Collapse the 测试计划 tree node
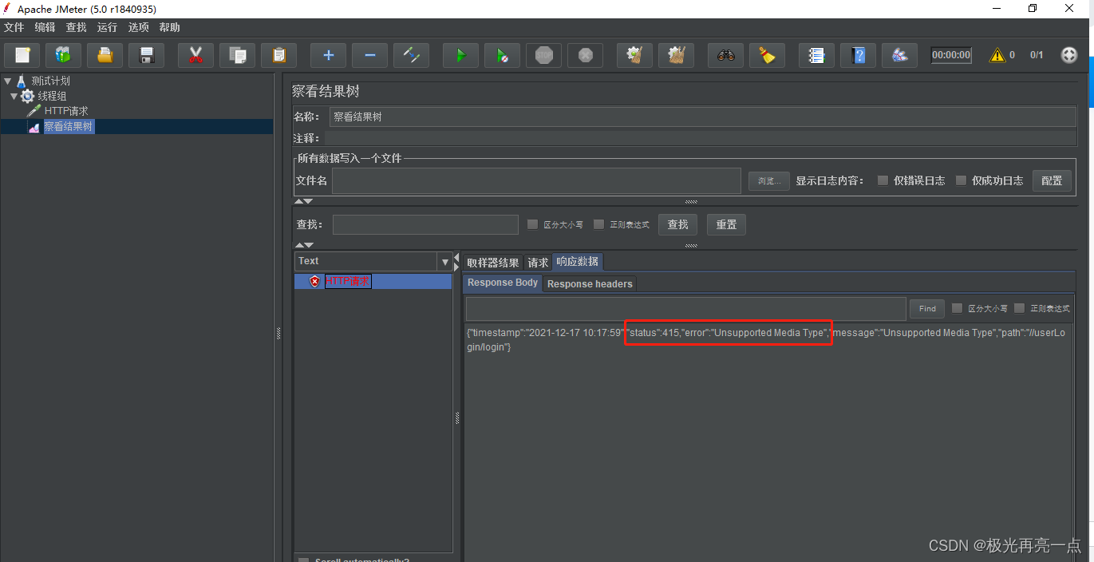Screen dimensions: 1094x562 click(7, 81)
